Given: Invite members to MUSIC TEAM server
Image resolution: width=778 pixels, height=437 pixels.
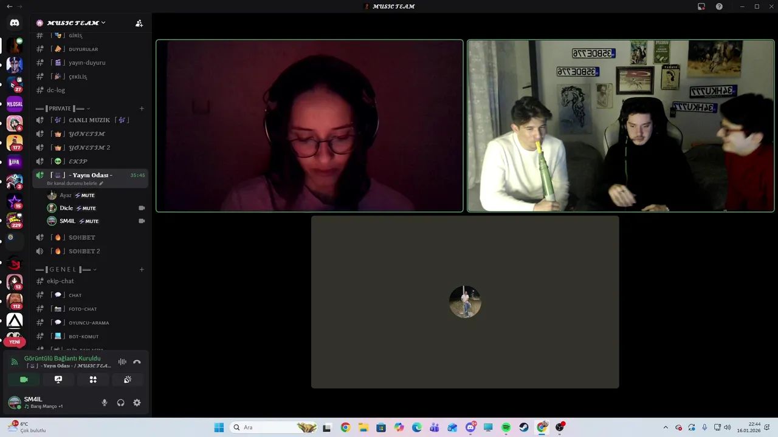Looking at the screenshot, I should pos(139,23).
